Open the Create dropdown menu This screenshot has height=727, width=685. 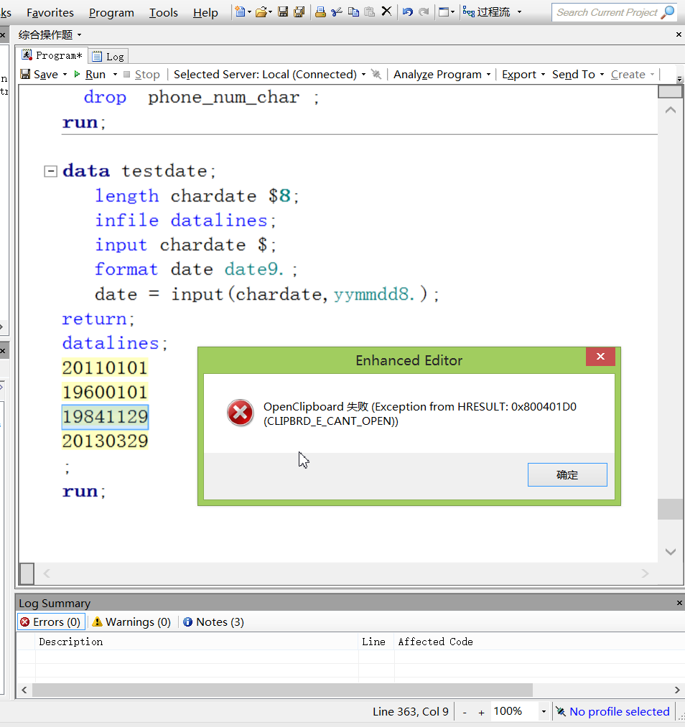click(x=652, y=75)
